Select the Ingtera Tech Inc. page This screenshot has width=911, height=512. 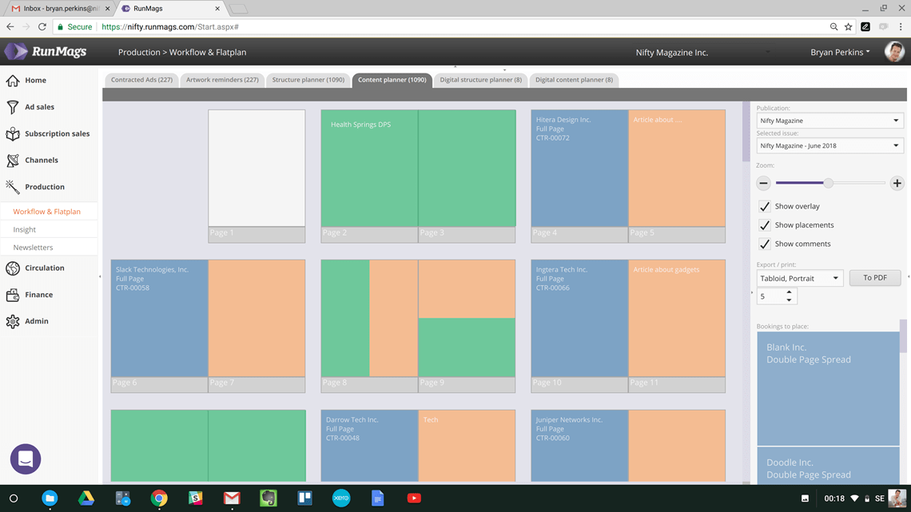579,318
